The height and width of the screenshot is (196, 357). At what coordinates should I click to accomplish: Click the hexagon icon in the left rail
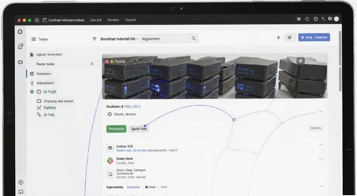click(x=20, y=62)
